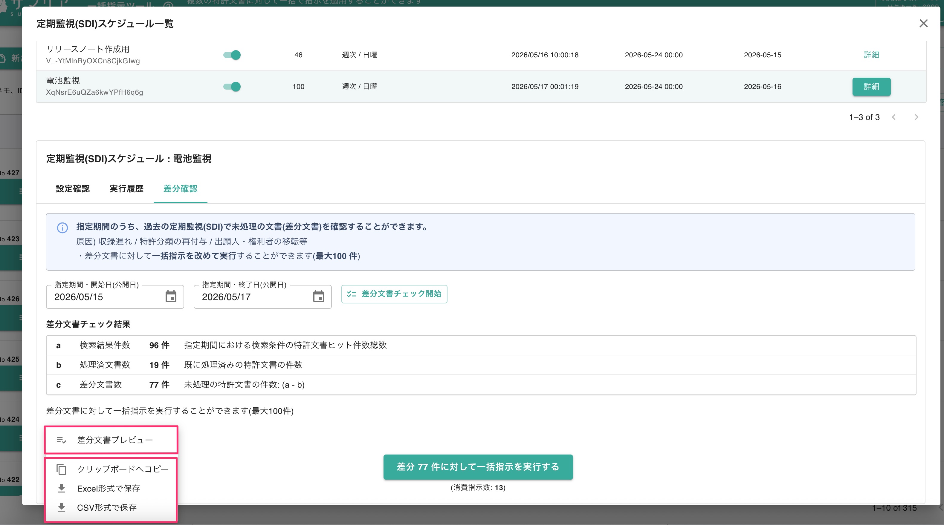Click document count 100 in 電池監視 row
Image resolution: width=944 pixels, height=525 pixels.
298,87
